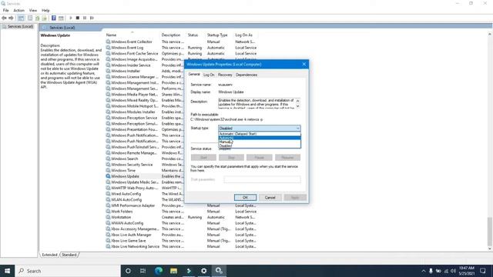Click Services app icon on taskbar

(219, 271)
